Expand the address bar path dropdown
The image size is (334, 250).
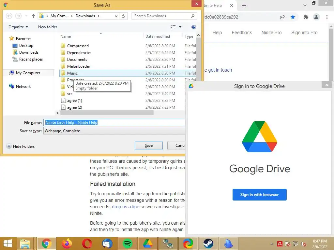pos(116,16)
